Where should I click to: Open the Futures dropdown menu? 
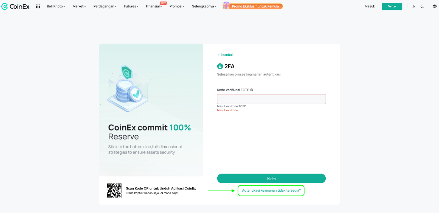point(131,6)
